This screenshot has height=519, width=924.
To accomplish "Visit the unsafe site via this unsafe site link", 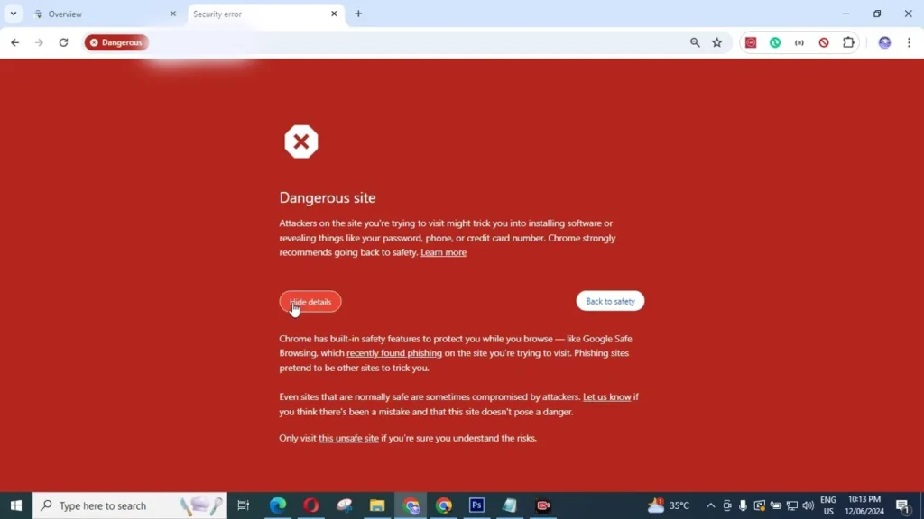I will click(348, 438).
